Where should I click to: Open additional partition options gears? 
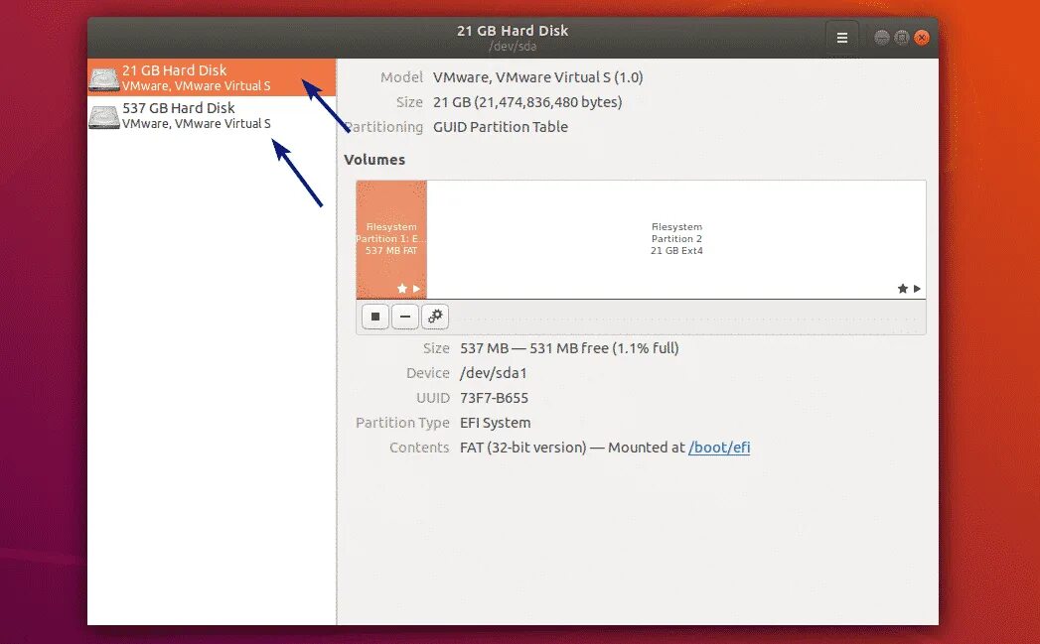coord(435,317)
